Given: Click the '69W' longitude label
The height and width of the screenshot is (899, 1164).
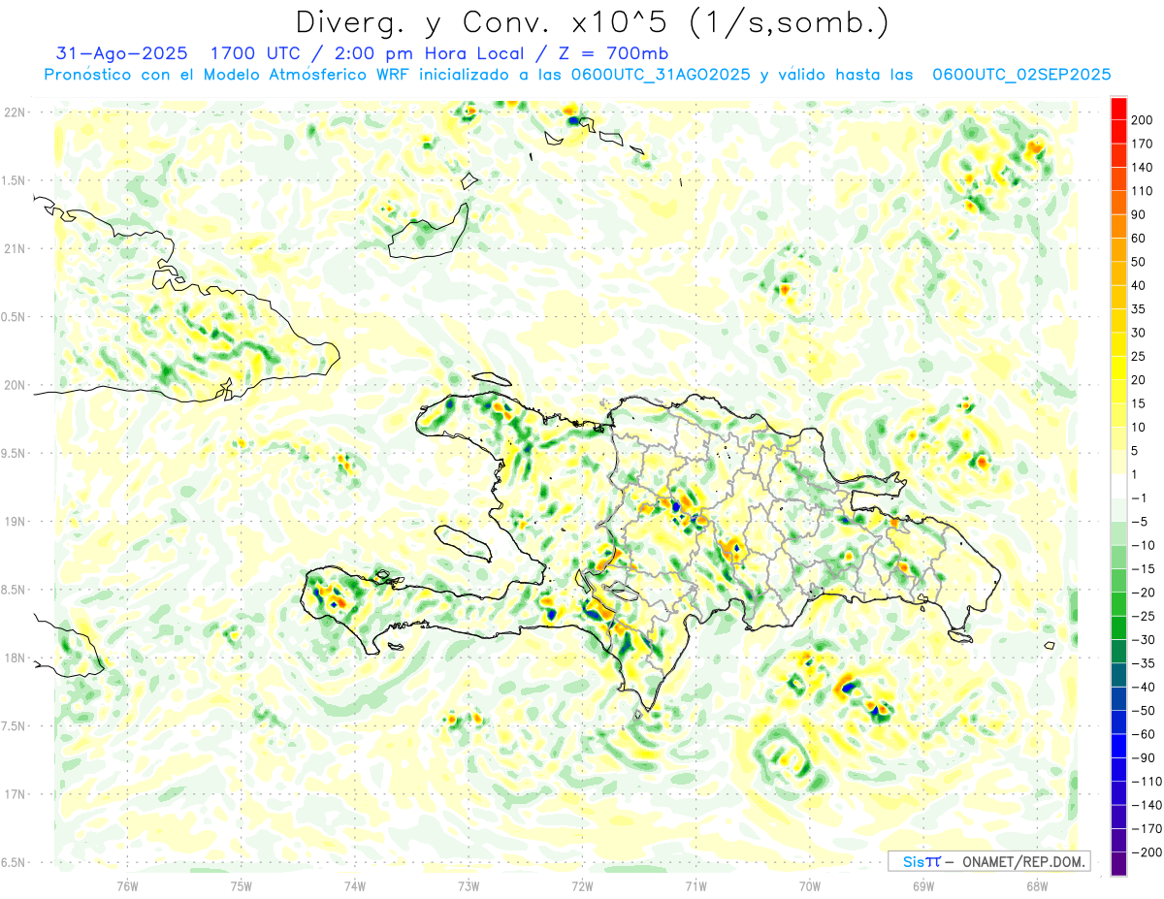Looking at the screenshot, I should 923,884.
